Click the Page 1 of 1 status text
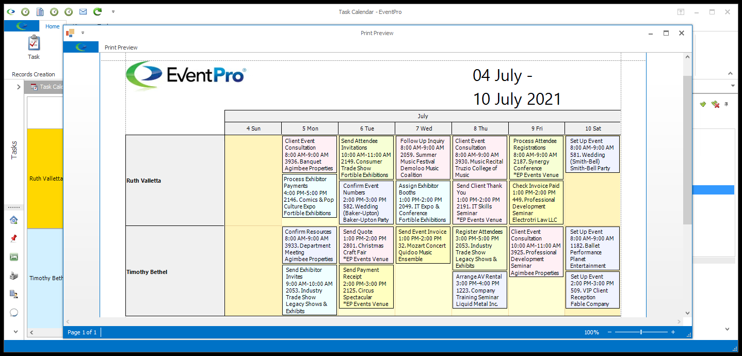 82,332
